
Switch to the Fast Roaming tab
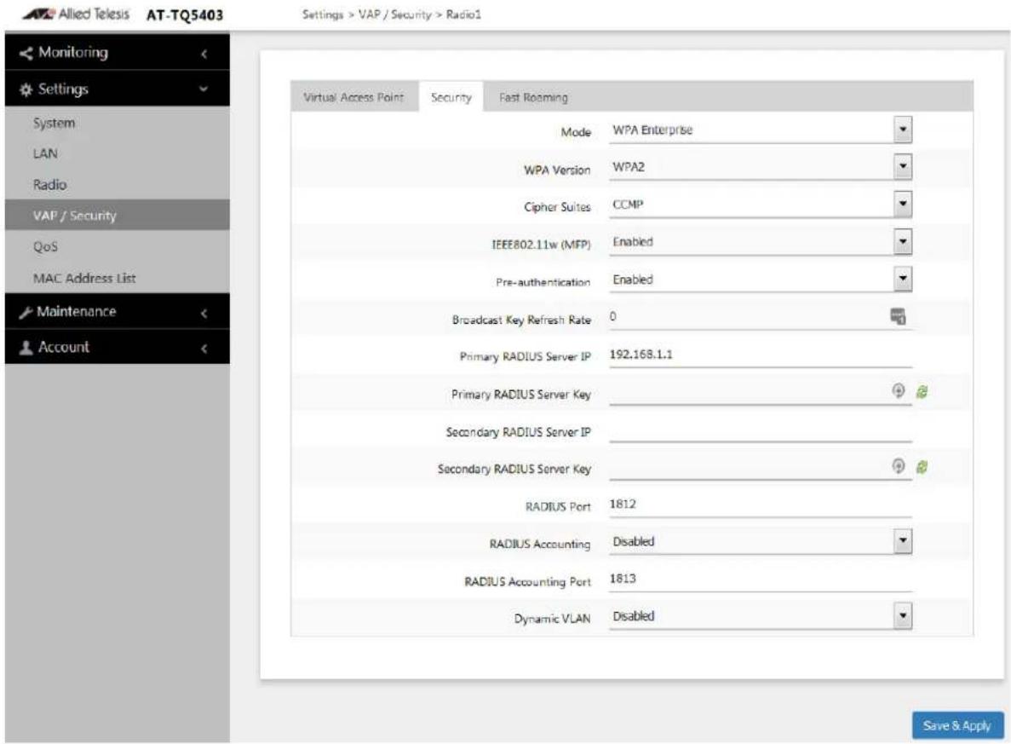(x=533, y=97)
